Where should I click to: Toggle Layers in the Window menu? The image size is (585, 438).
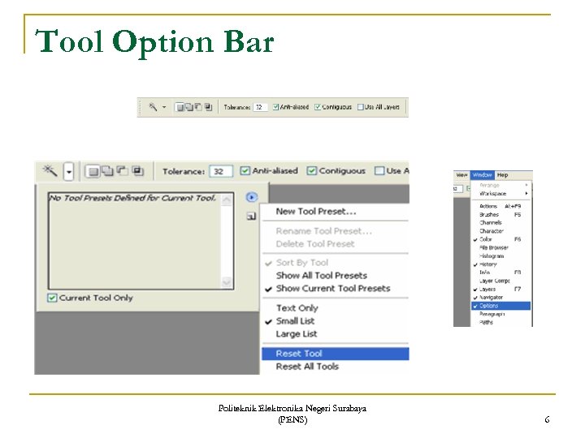point(500,289)
